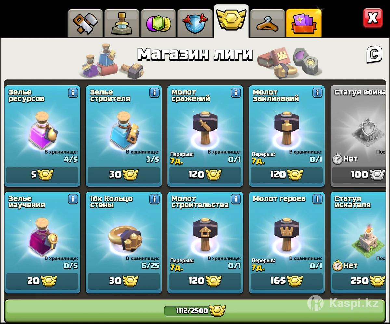Open info for Зелье строителя
This screenshot has width=390, height=324.
click(155, 93)
